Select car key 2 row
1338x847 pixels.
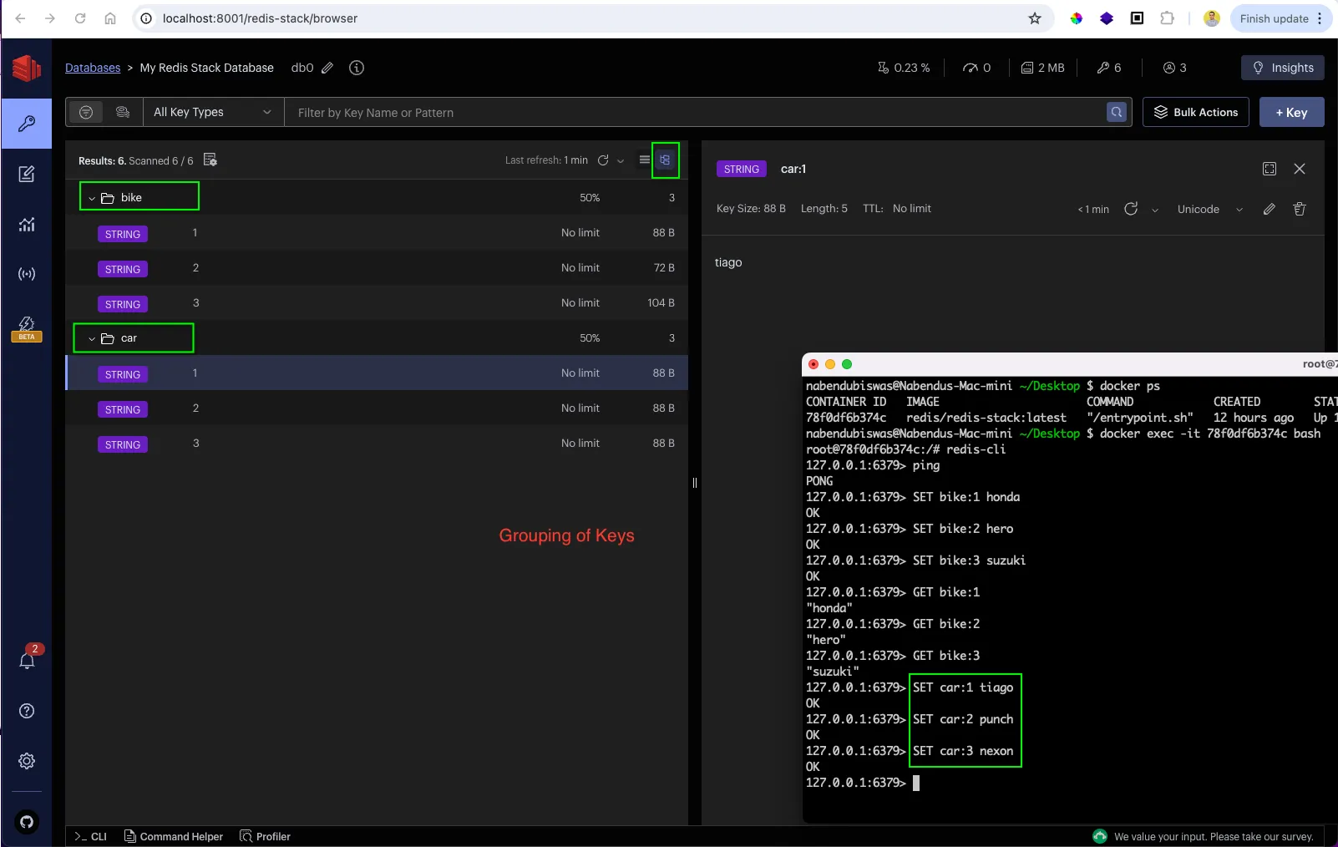(377, 408)
